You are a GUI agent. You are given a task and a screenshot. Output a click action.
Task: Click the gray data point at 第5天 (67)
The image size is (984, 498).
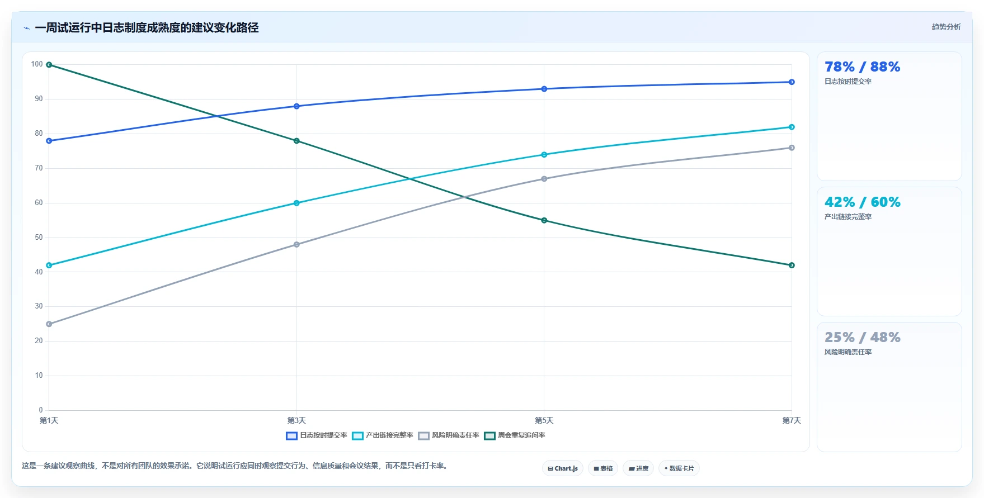pyautogui.click(x=544, y=179)
